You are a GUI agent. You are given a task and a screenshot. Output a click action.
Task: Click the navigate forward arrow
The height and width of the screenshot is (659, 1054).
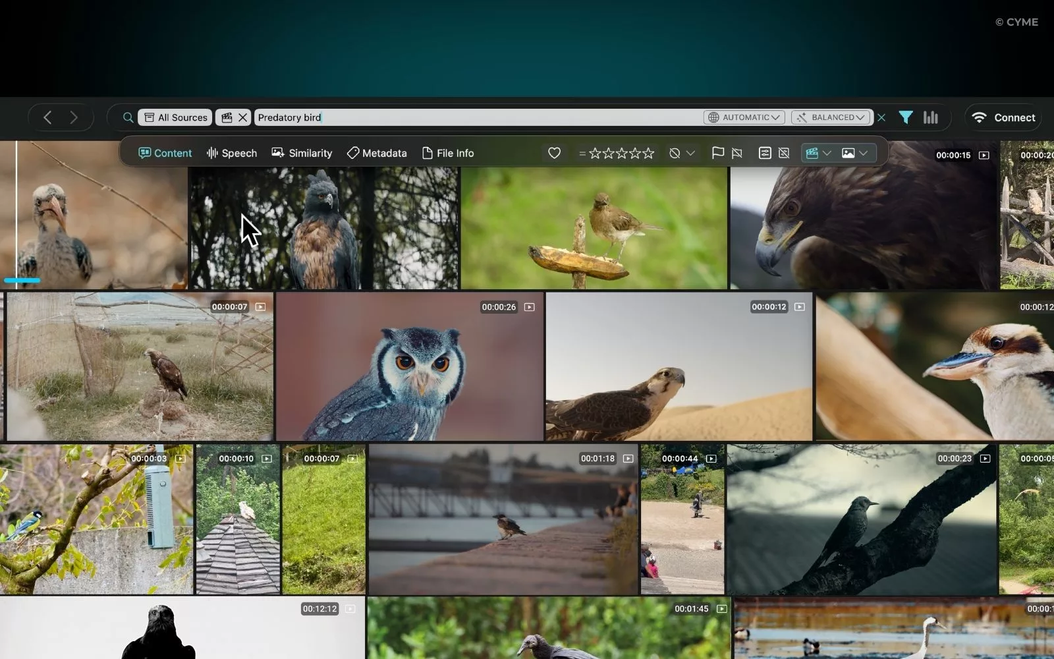pyautogui.click(x=74, y=117)
